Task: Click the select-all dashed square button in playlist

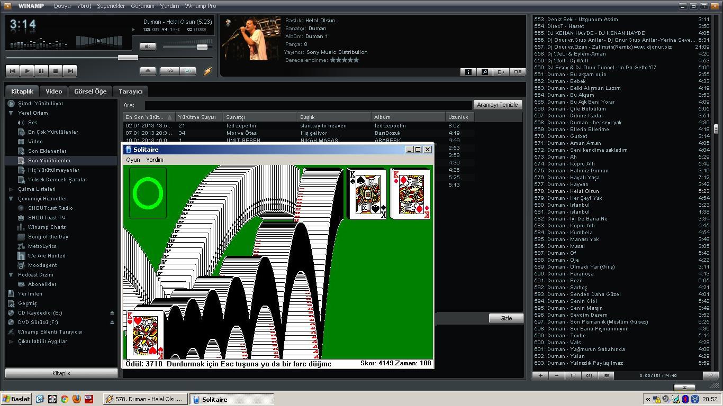Action: [x=573, y=375]
